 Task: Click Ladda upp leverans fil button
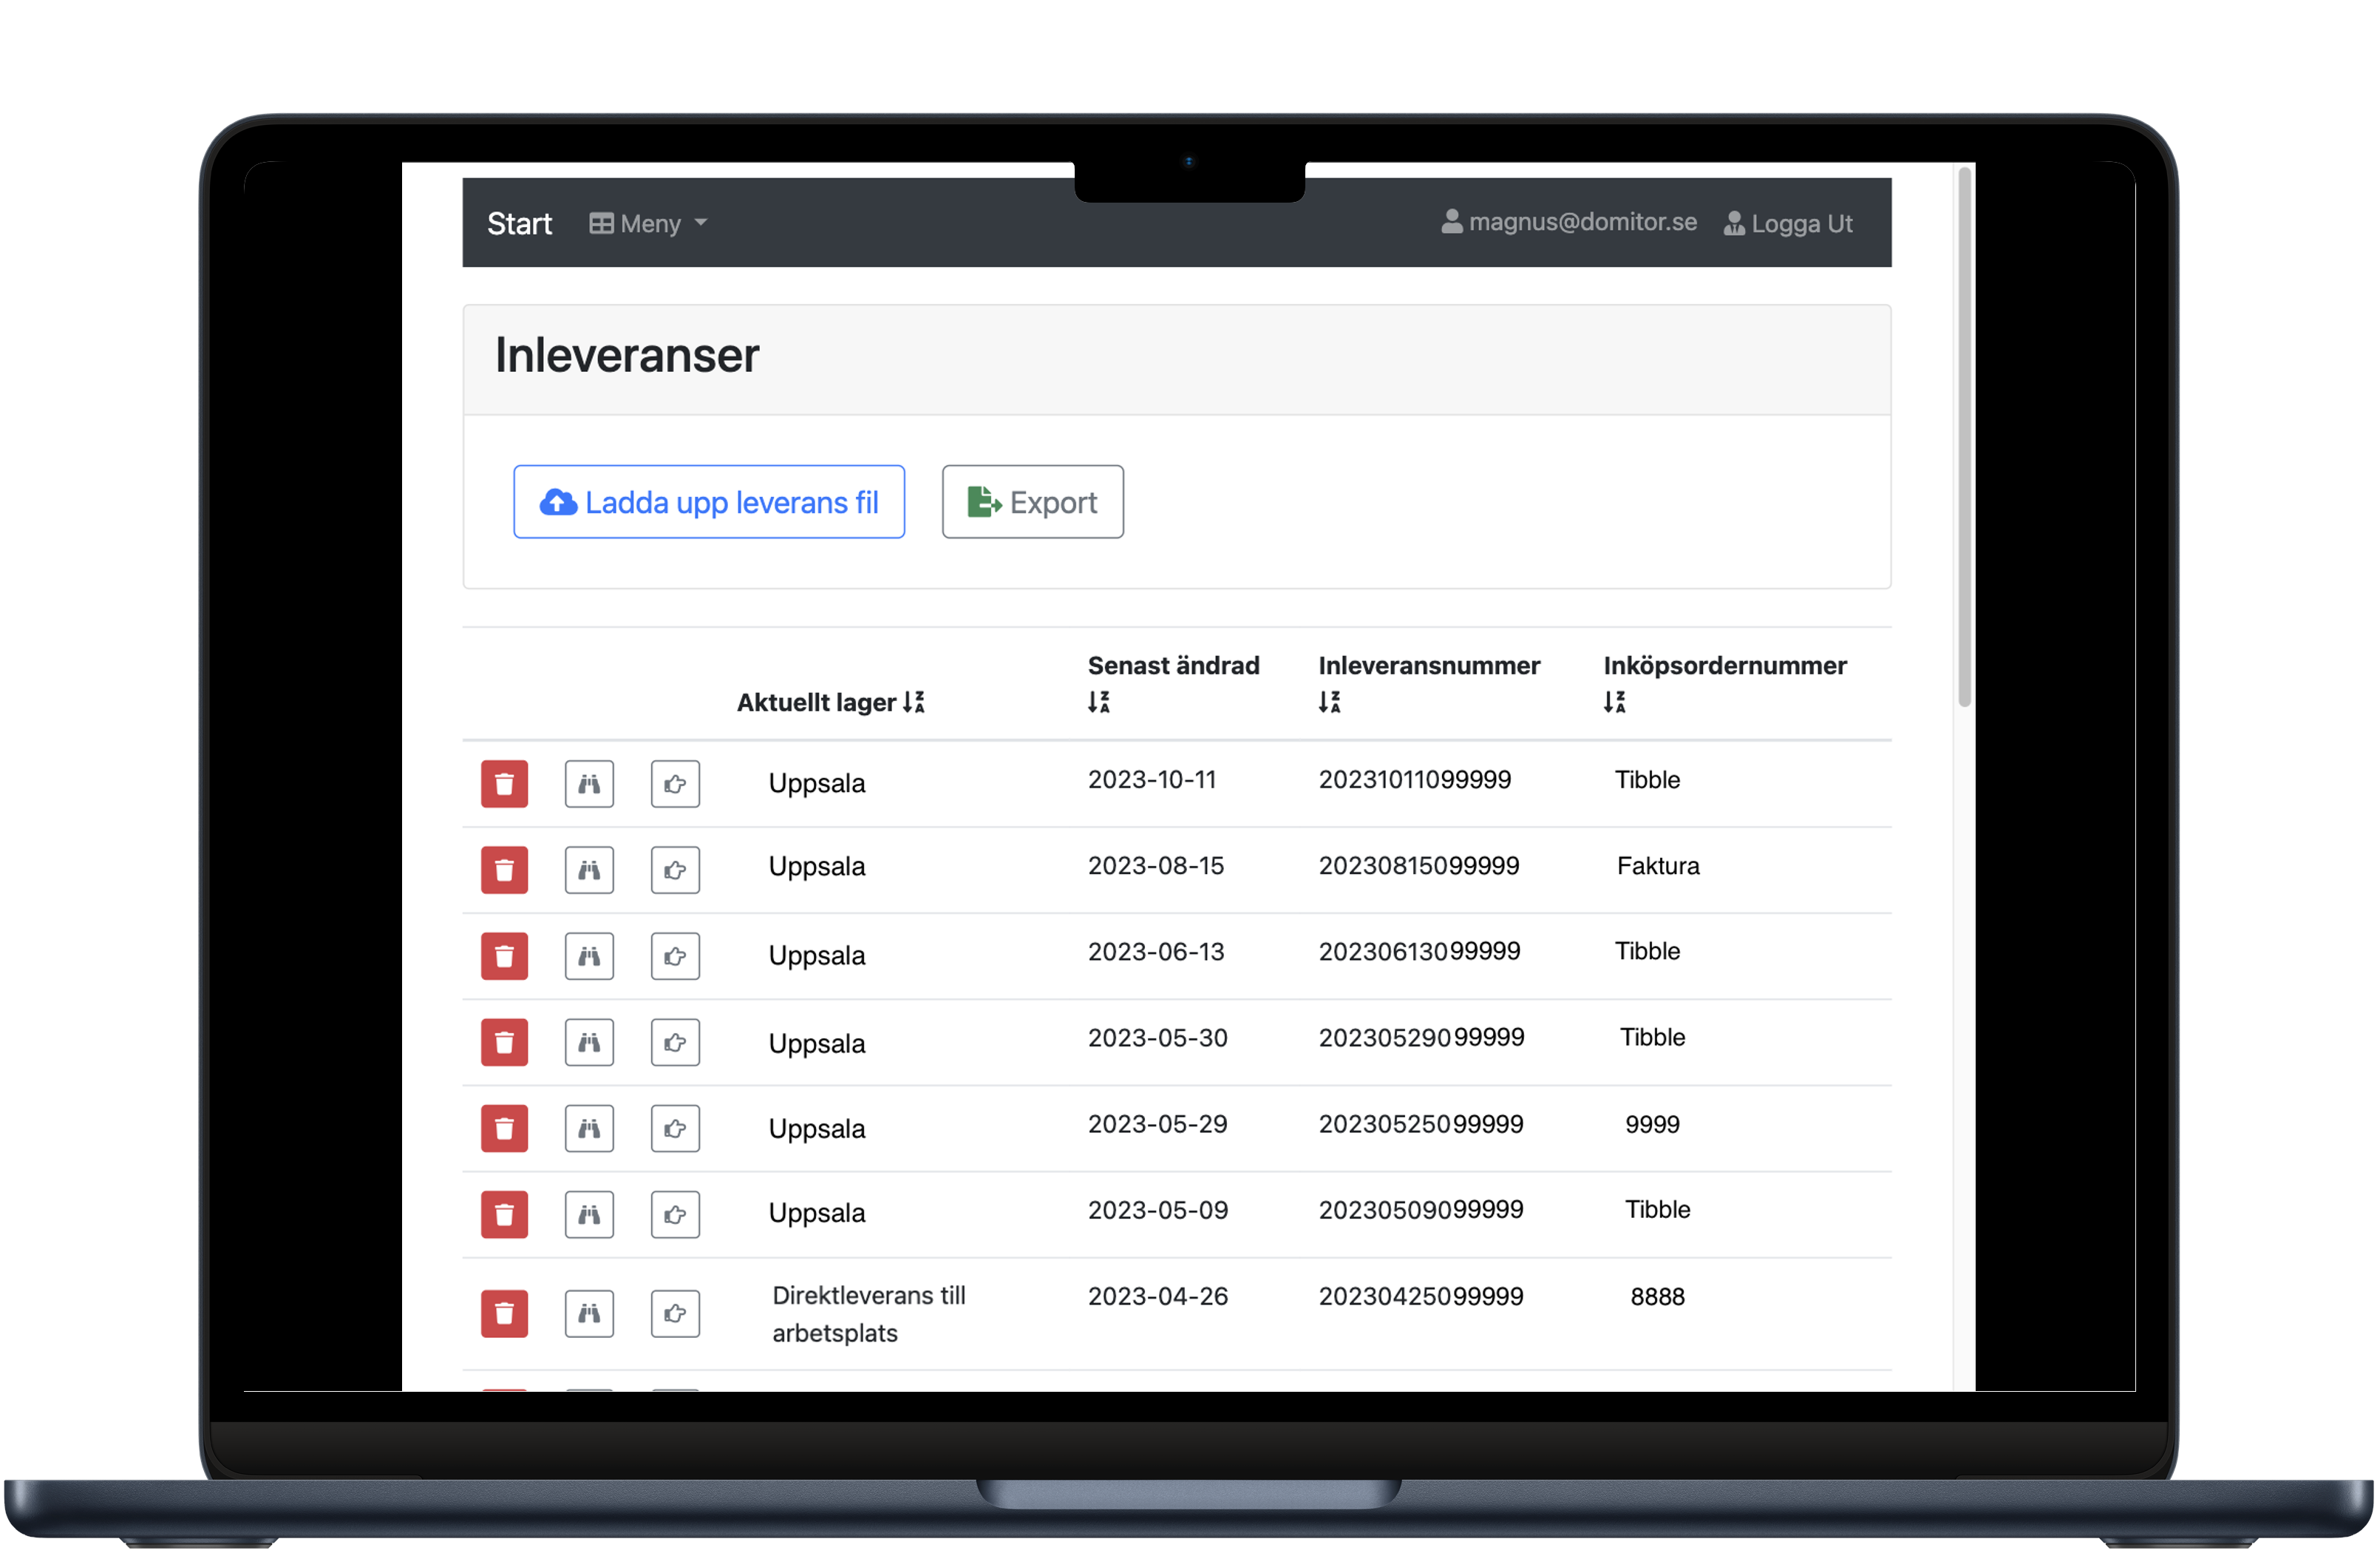(709, 501)
